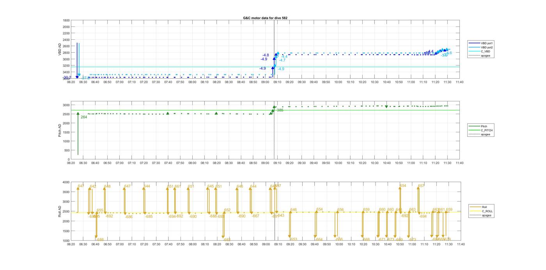Click the '264' annotation in the Pitch plot

[84, 117]
